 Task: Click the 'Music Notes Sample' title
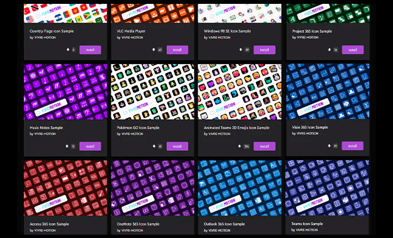point(46,128)
